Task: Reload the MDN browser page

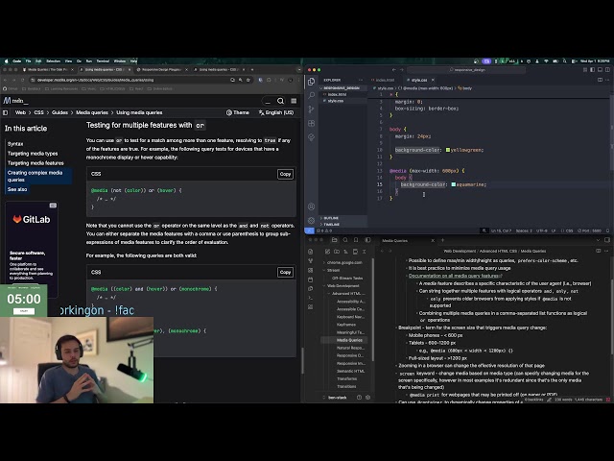Action: 22,80
